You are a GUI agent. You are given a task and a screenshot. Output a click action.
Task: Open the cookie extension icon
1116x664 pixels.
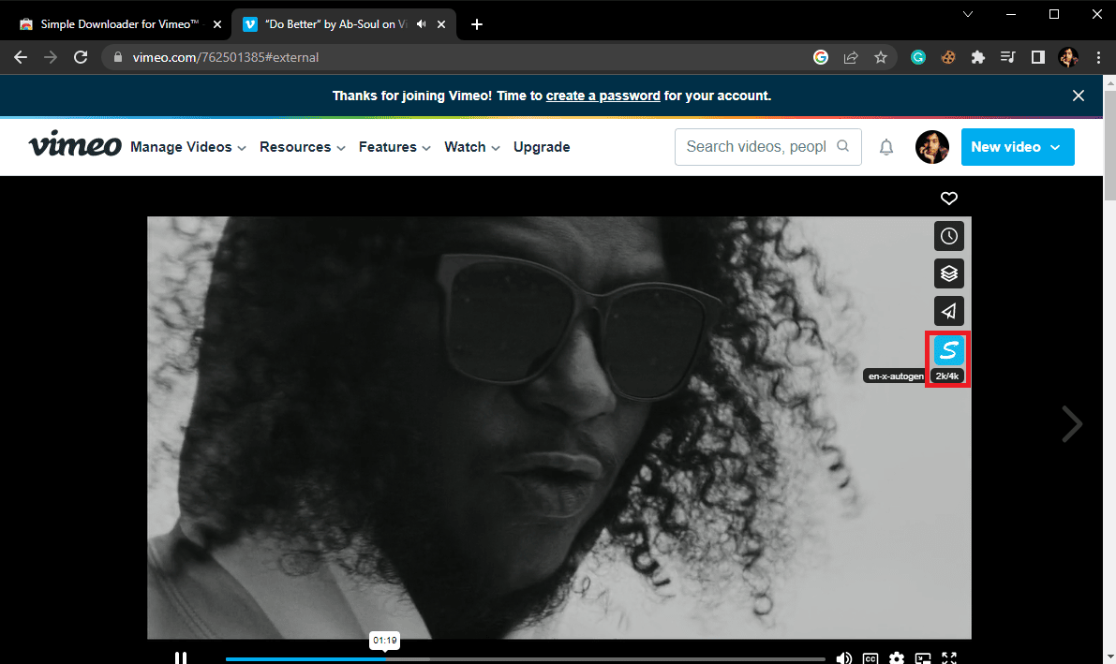pos(948,58)
